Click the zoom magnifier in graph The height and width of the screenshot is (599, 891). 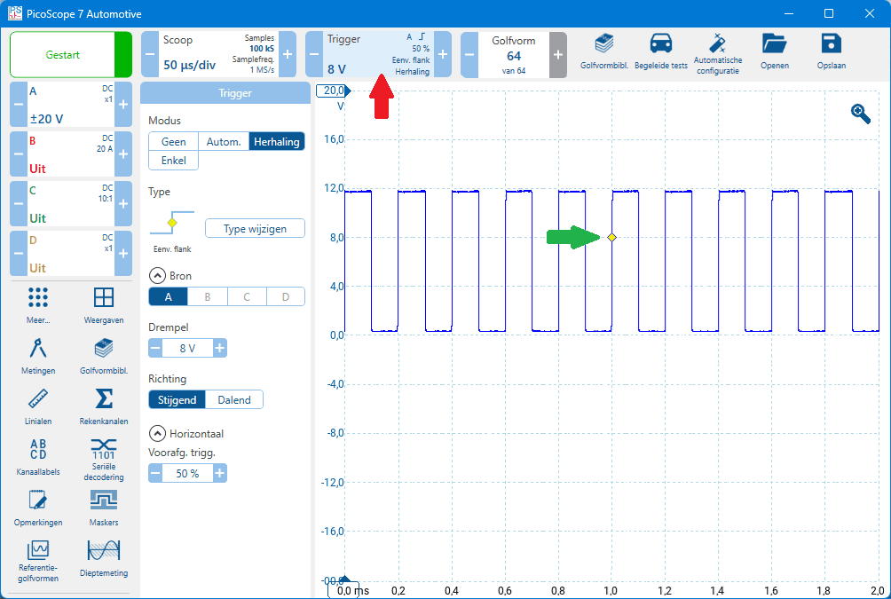tap(860, 113)
